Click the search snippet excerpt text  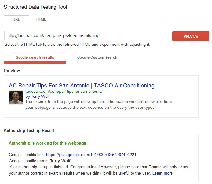99,104
